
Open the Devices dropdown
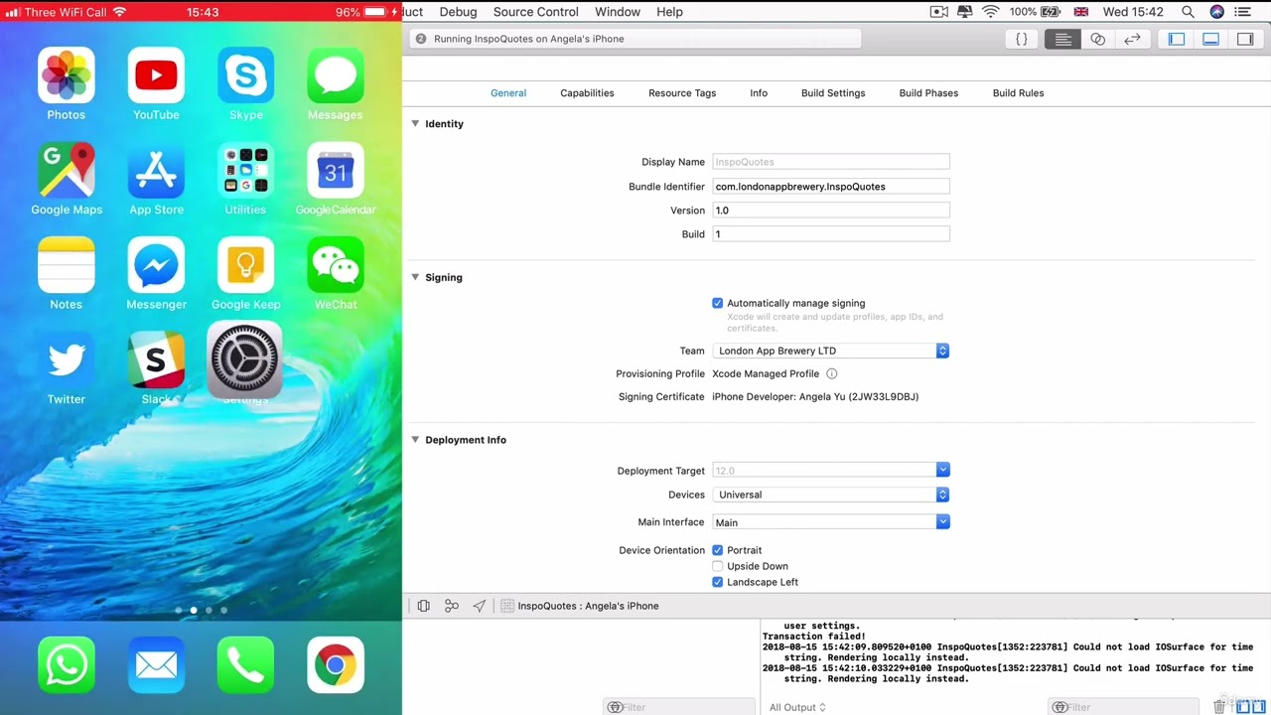coord(830,495)
